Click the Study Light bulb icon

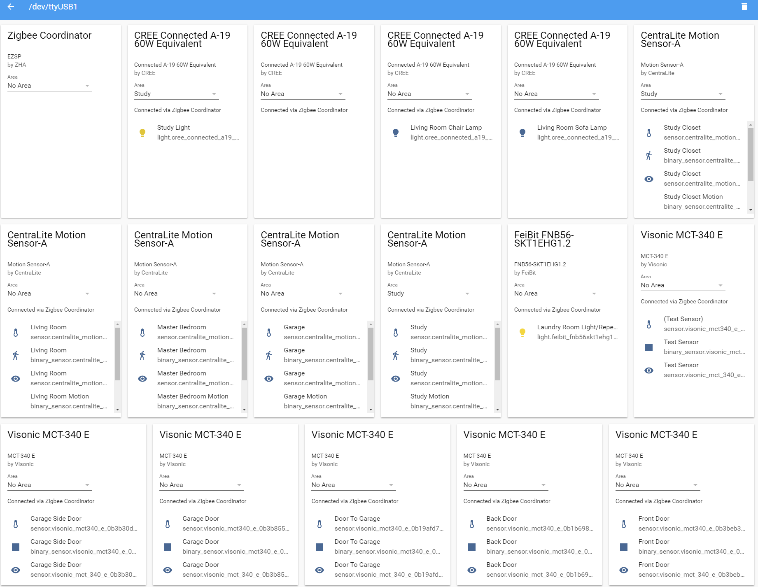[x=142, y=133]
